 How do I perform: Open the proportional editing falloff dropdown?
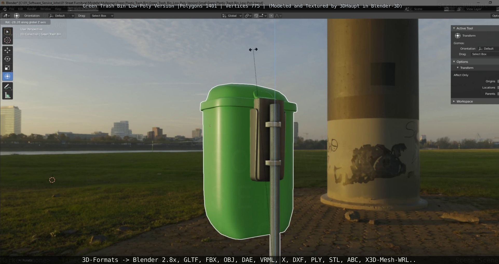[278, 16]
